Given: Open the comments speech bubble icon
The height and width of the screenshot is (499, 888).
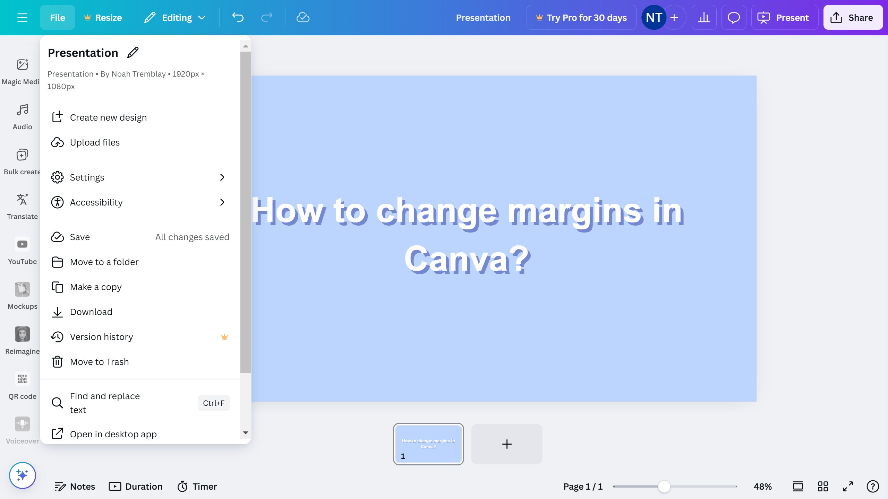Looking at the screenshot, I should (734, 17).
